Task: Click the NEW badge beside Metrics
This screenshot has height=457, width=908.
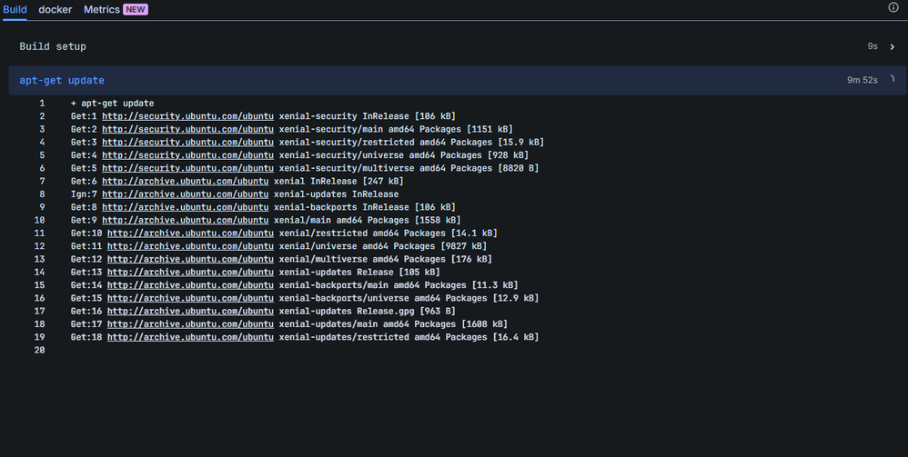Action: pos(136,9)
